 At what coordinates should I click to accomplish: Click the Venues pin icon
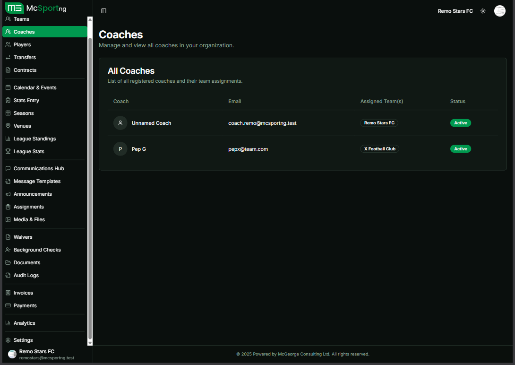click(8, 126)
